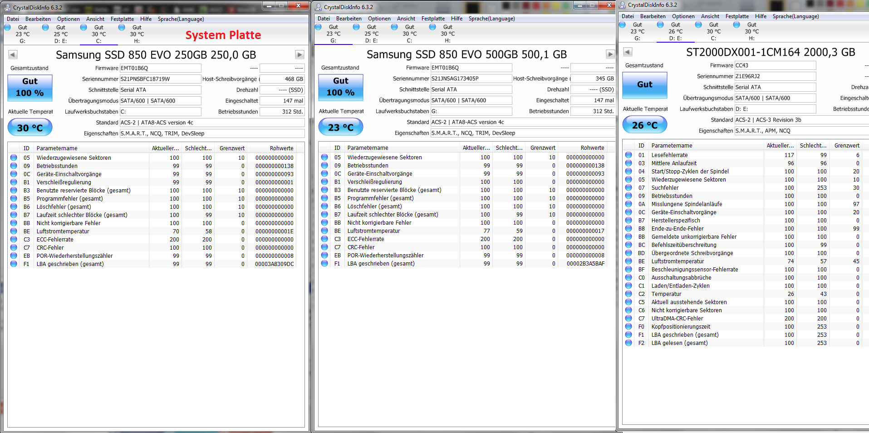
Task: Click status icon of ECC-Fehlerrate, middle window
Action: [324, 239]
